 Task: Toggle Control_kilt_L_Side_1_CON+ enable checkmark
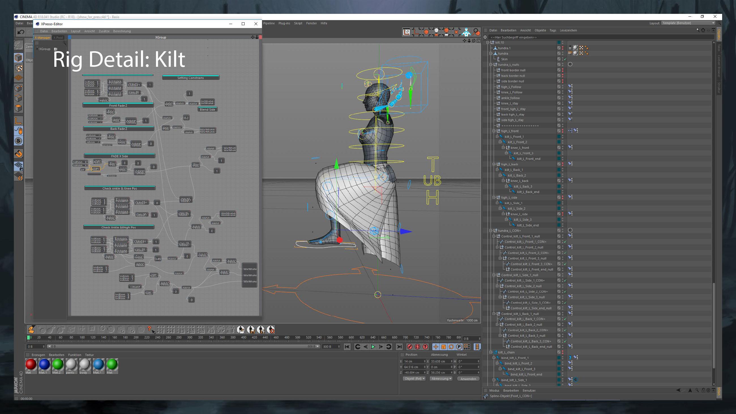[x=565, y=280]
